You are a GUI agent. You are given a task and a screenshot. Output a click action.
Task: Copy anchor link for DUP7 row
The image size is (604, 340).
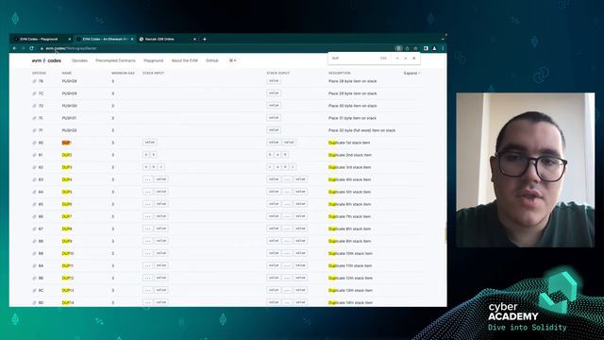click(34, 216)
